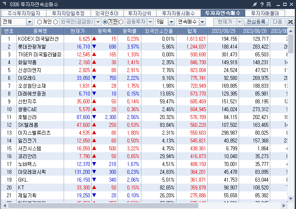Viewport: 296px width, 209px height.
Task: Select 화일약품 stock name
Action: point(27,62)
